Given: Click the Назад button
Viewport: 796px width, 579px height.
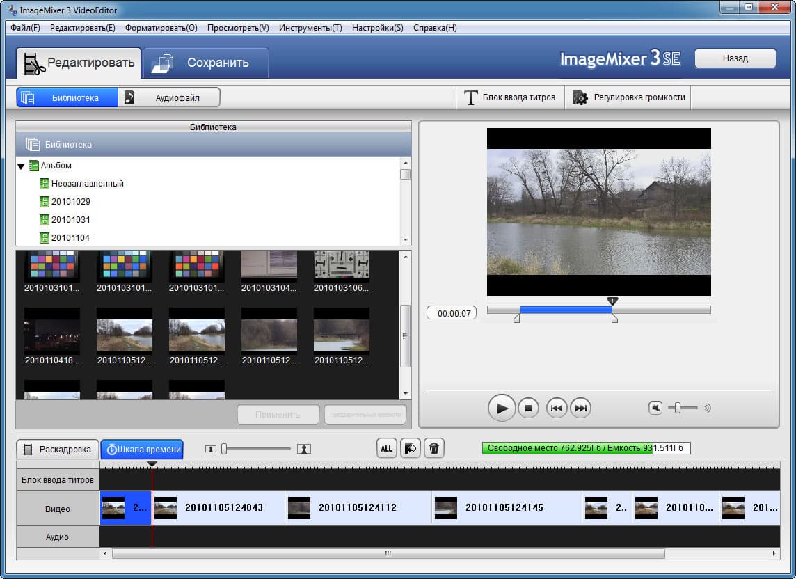Looking at the screenshot, I should [x=735, y=58].
